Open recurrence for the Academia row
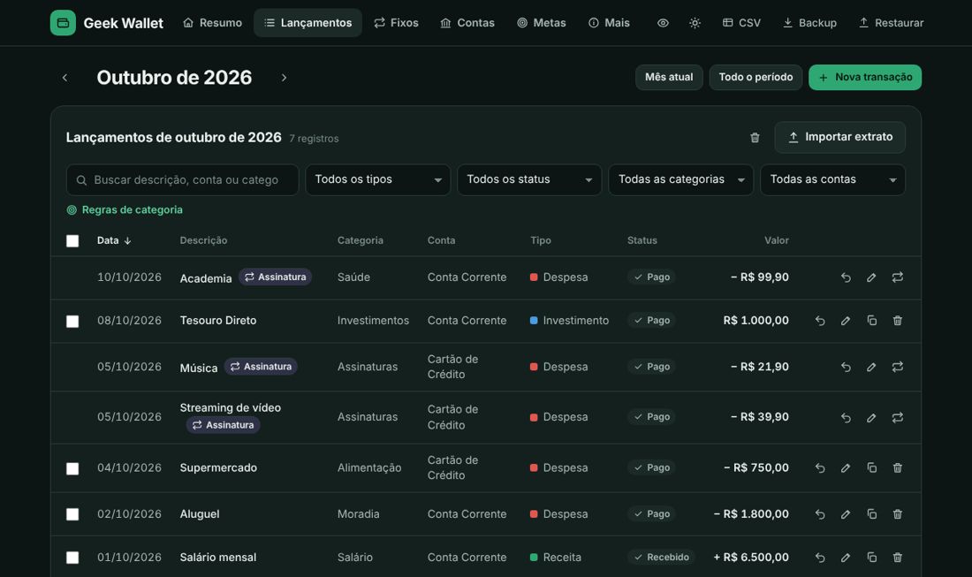 (897, 277)
